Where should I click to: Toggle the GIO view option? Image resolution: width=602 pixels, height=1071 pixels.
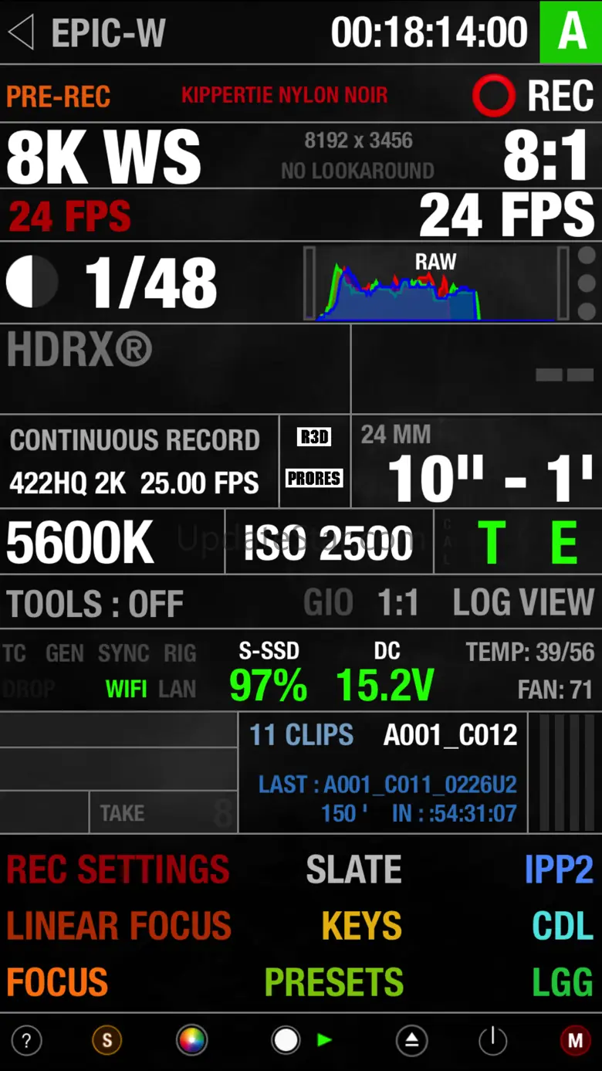pos(328,603)
